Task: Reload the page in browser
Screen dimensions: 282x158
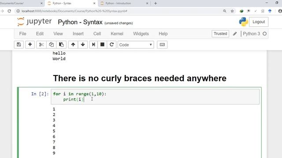Action: tap(9, 11)
